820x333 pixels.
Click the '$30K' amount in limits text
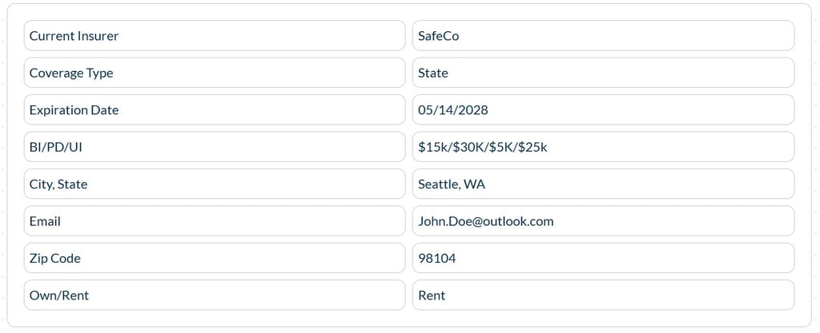(x=467, y=147)
